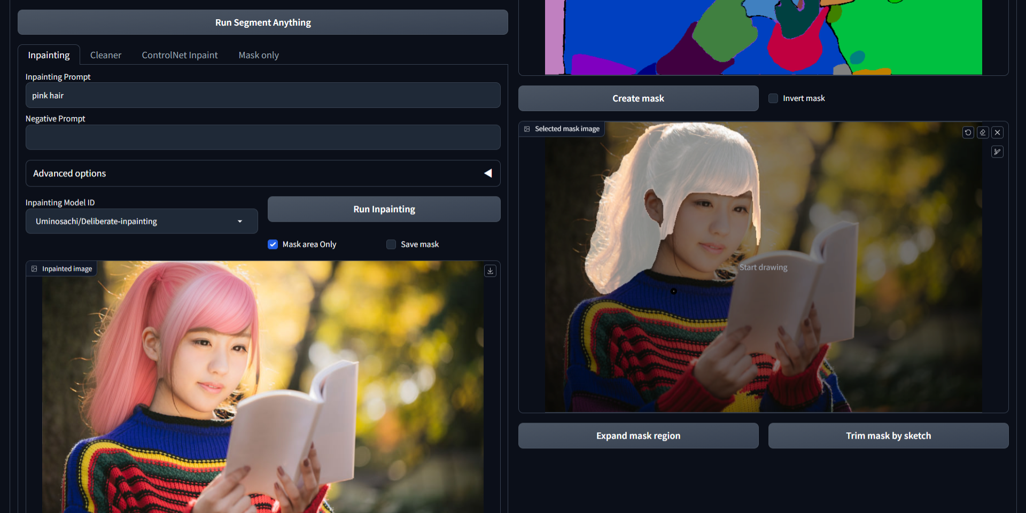Click the Inpainted image label icon
1026x513 pixels.
point(34,269)
